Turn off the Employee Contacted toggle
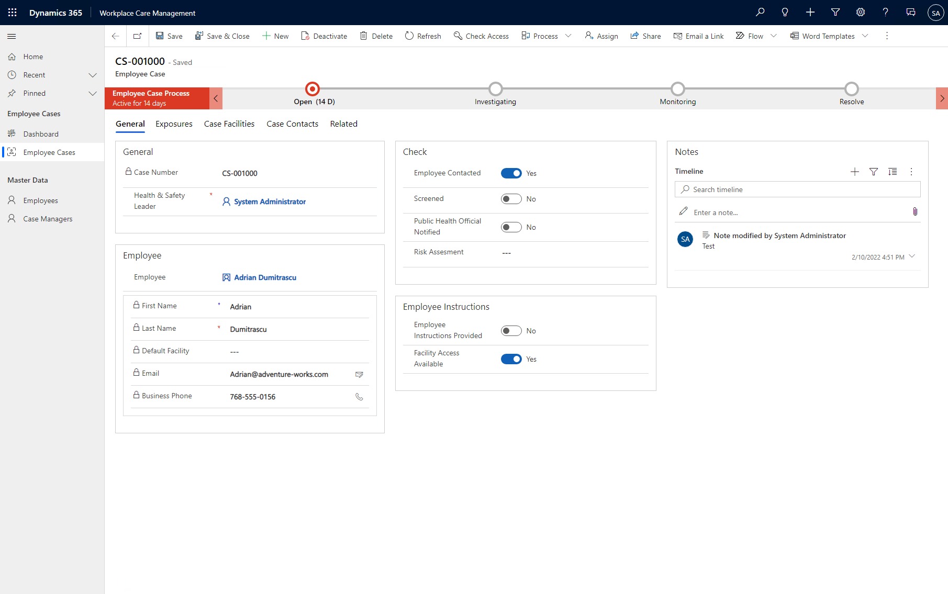This screenshot has height=594, width=948. point(511,173)
